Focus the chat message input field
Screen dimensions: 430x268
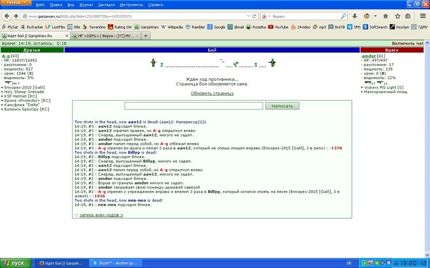(194, 106)
